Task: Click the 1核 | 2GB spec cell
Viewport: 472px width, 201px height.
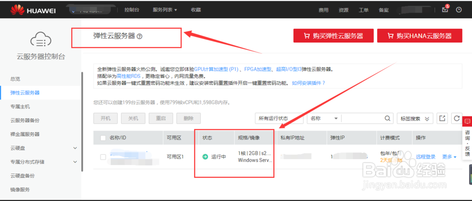Action: pos(255,157)
